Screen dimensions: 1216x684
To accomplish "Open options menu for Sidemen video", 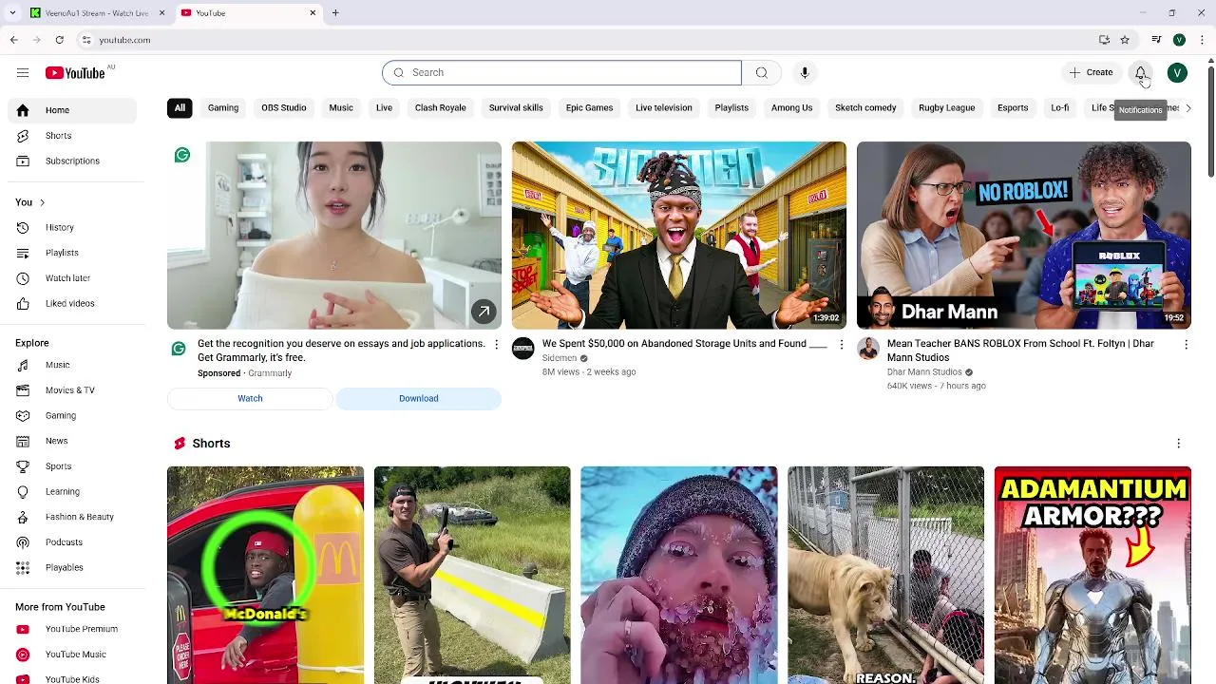I will (x=841, y=344).
